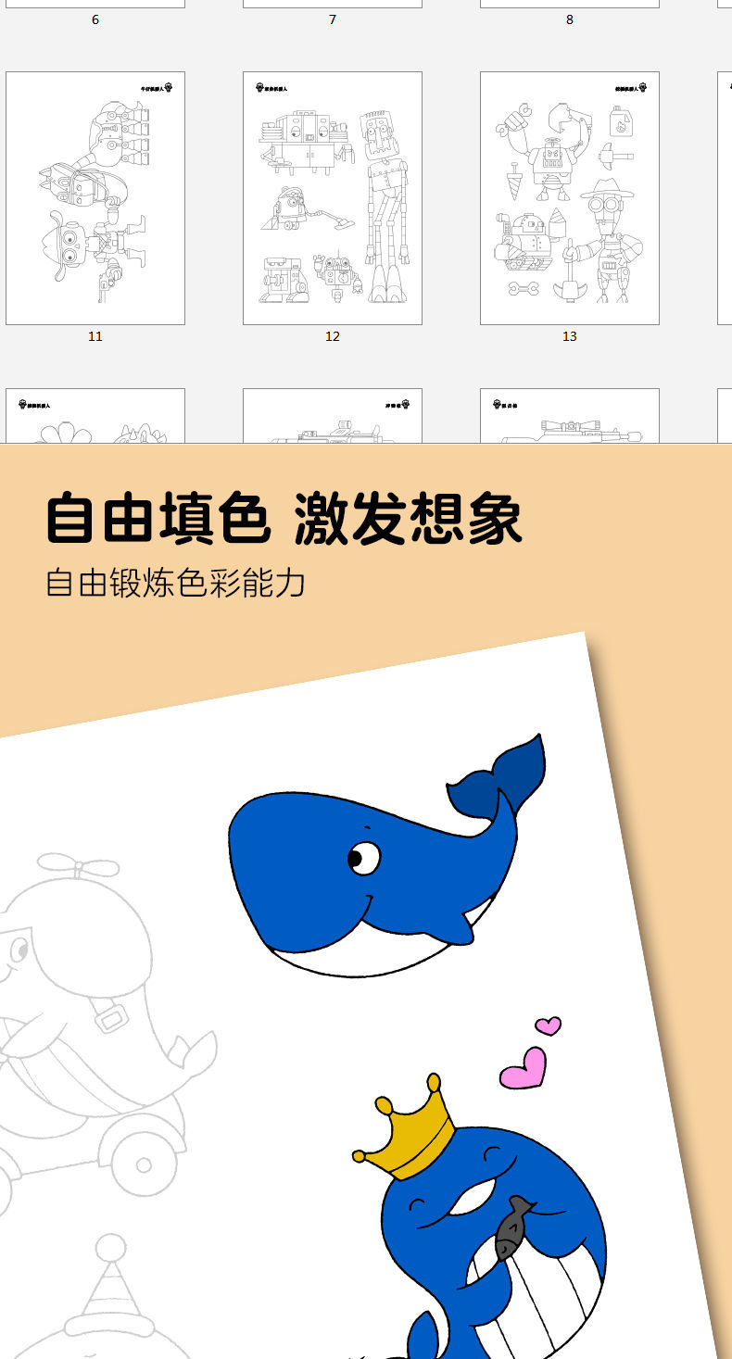Select the page number label 11
Viewport: 732px width, 1359px height.
tap(95, 336)
